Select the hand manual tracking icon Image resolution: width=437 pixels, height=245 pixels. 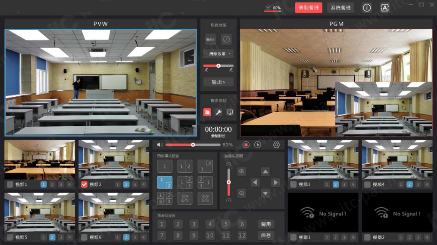(207, 112)
